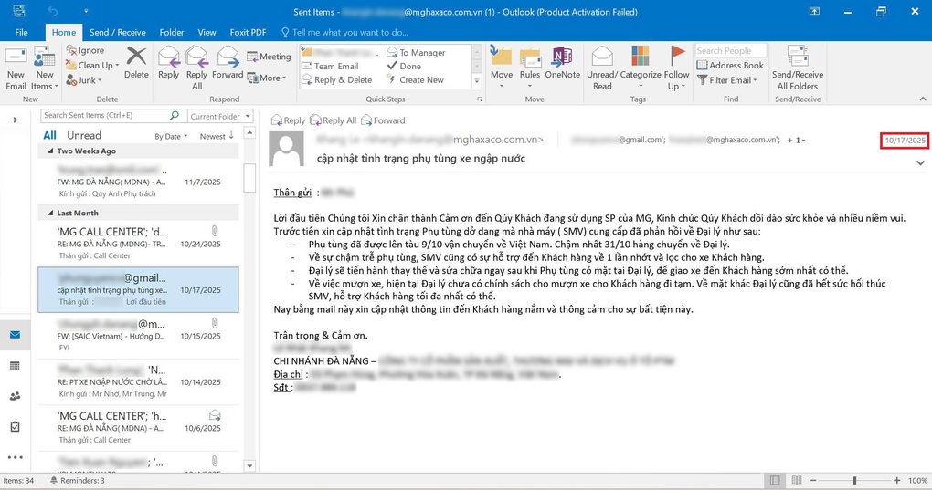
Task: Open the Calendar icon in left navigation
Action: pyautogui.click(x=15, y=366)
